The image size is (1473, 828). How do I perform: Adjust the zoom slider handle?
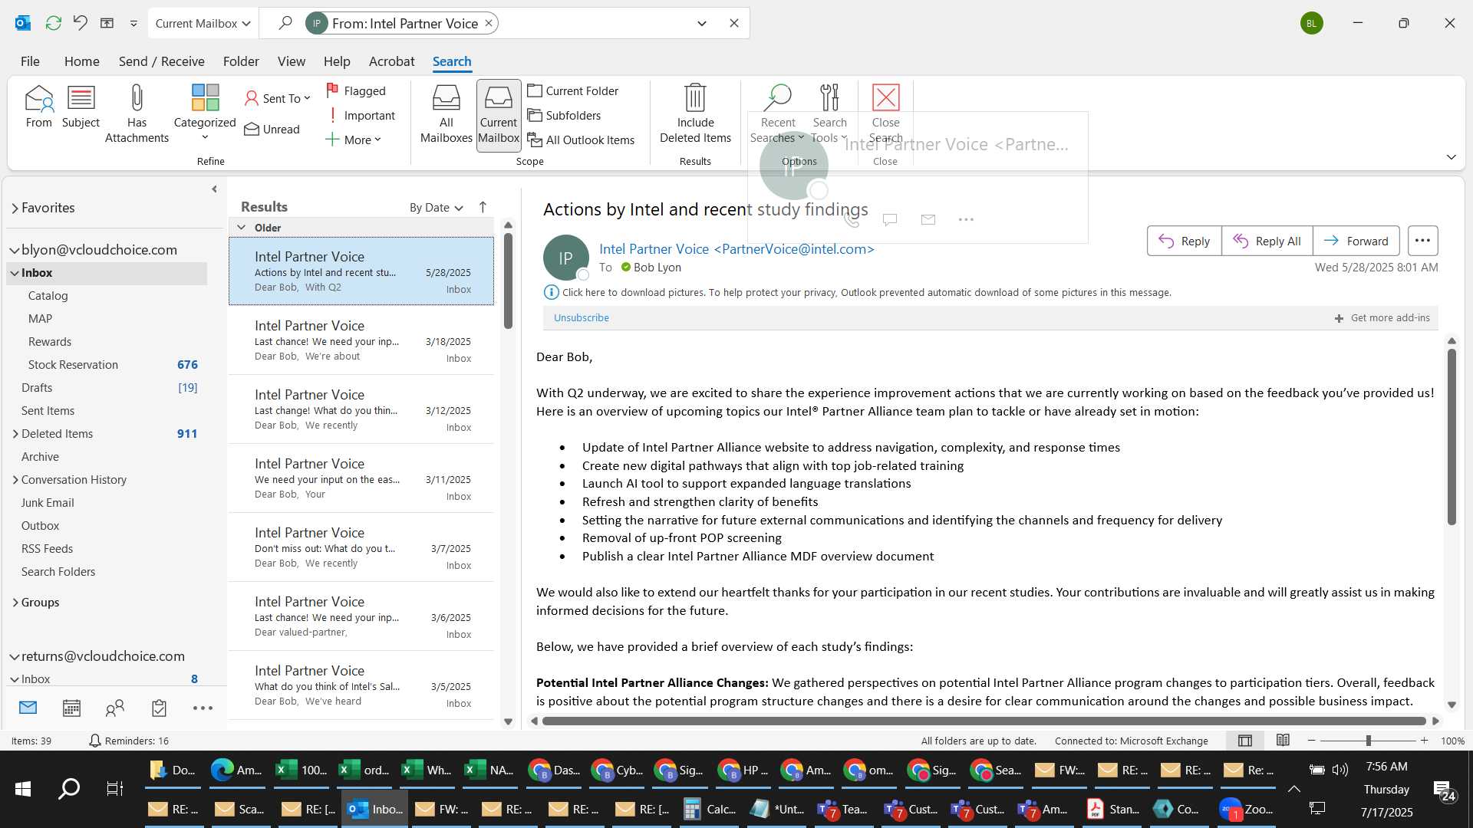pos(1368,741)
